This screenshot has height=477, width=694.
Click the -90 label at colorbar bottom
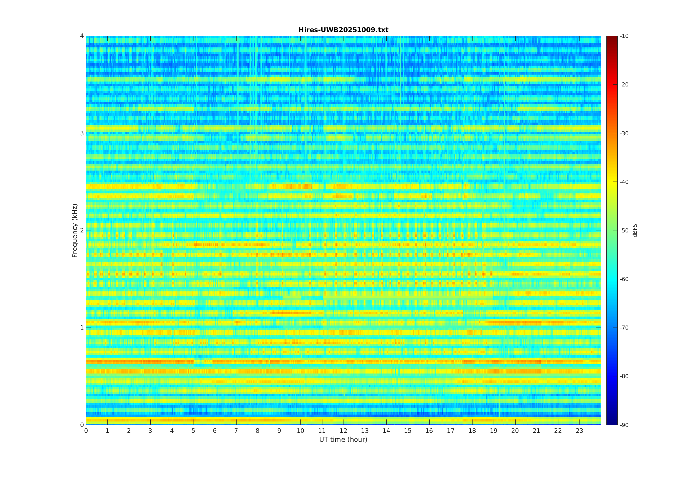pyautogui.click(x=624, y=425)
